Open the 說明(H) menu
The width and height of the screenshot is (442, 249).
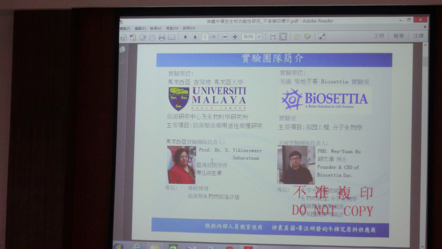click(189, 28)
